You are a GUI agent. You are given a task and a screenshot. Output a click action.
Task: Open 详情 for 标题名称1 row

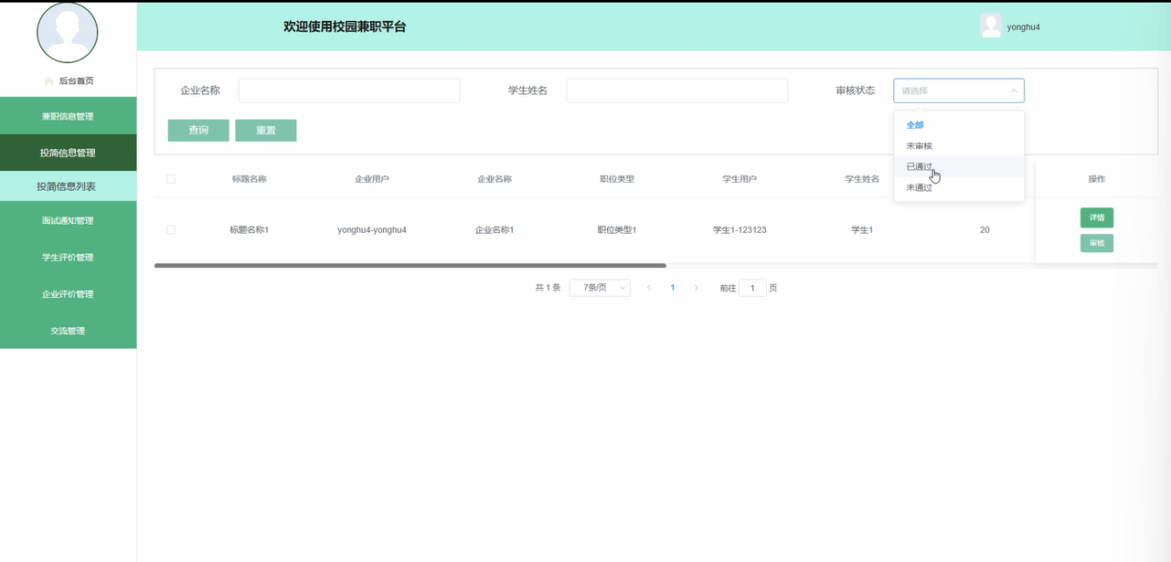[x=1096, y=218]
